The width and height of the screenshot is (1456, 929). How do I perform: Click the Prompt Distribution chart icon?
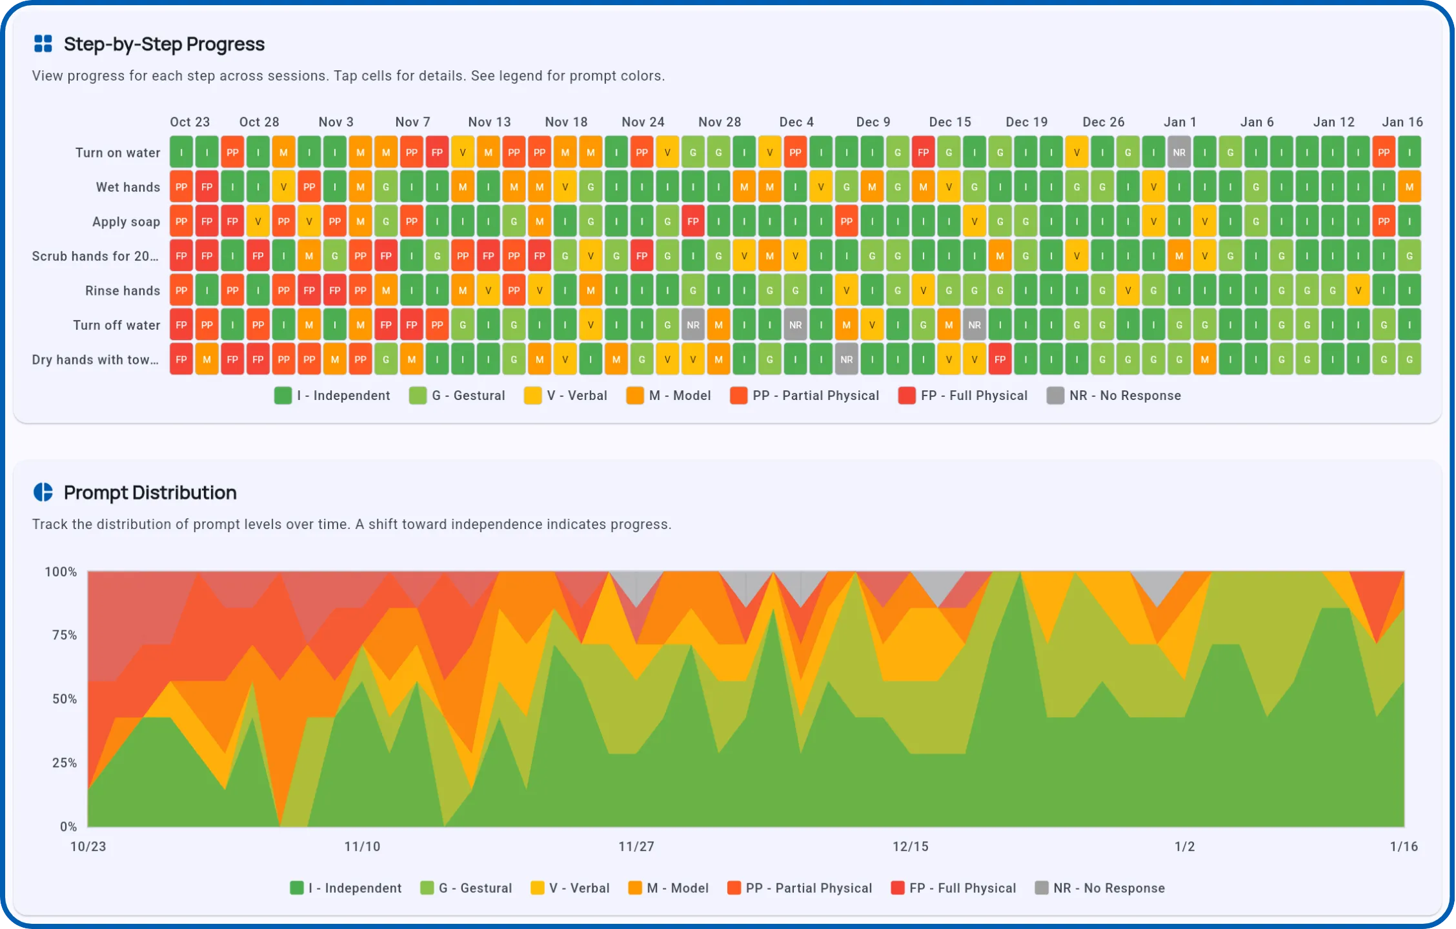coord(43,492)
